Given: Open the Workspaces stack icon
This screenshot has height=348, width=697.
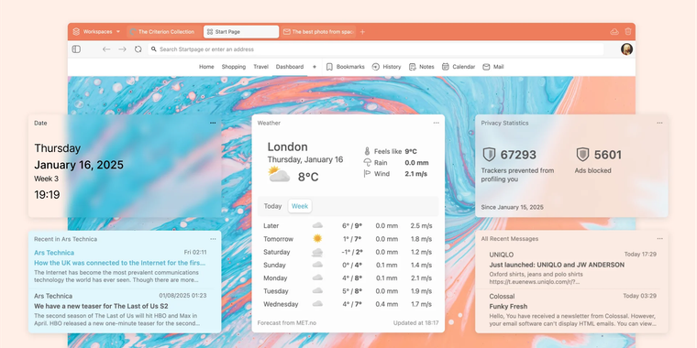Looking at the screenshot, I should [x=76, y=31].
